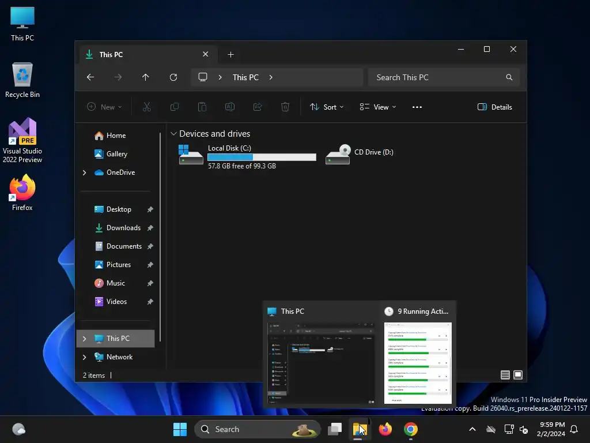Image resolution: width=590 pixels, height=443 pixels.
Task: Click the forward navigation arrow
Action: 118,77
